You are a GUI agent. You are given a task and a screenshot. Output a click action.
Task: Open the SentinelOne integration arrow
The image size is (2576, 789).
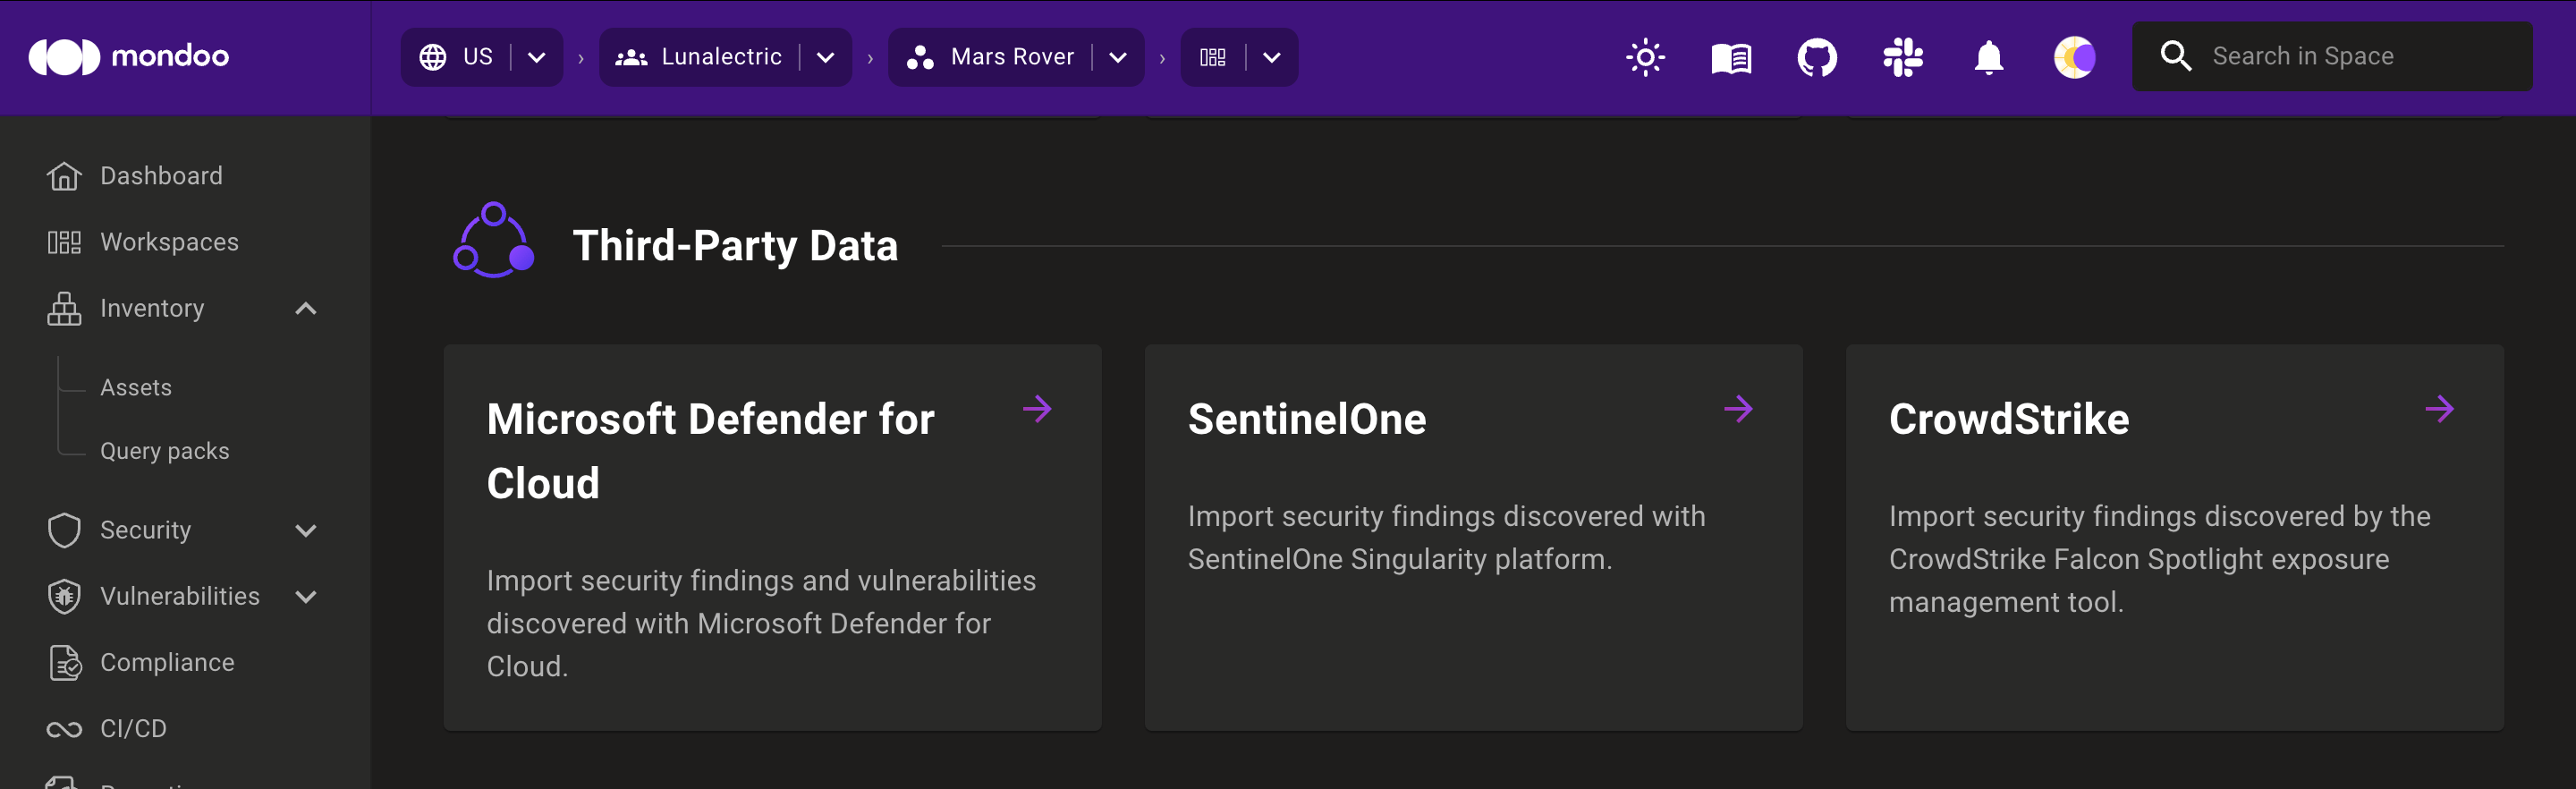click(1739, 408)
